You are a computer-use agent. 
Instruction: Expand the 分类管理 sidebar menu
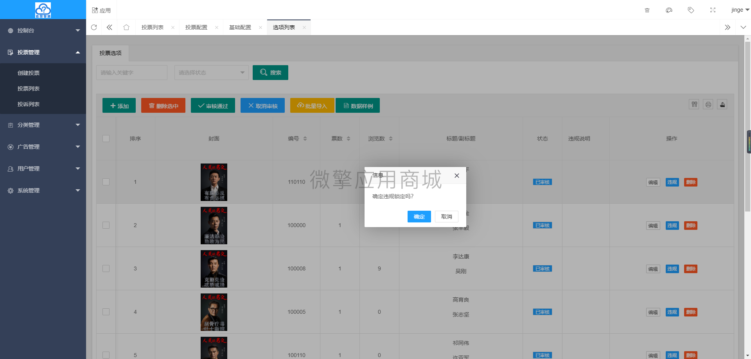point(43,125)
